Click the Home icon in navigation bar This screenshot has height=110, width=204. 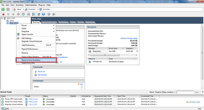[x=14, y=9]
